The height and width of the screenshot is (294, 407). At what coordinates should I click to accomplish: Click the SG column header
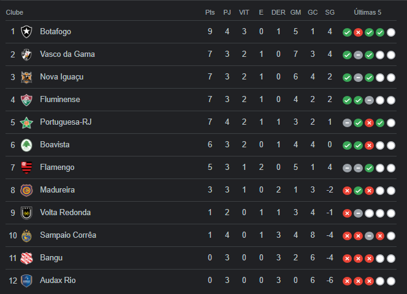click(330, 12)
